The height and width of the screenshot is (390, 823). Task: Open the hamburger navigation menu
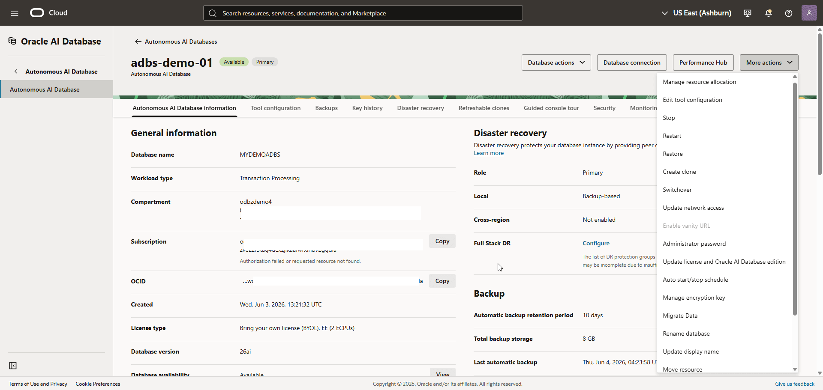point(15,13)
